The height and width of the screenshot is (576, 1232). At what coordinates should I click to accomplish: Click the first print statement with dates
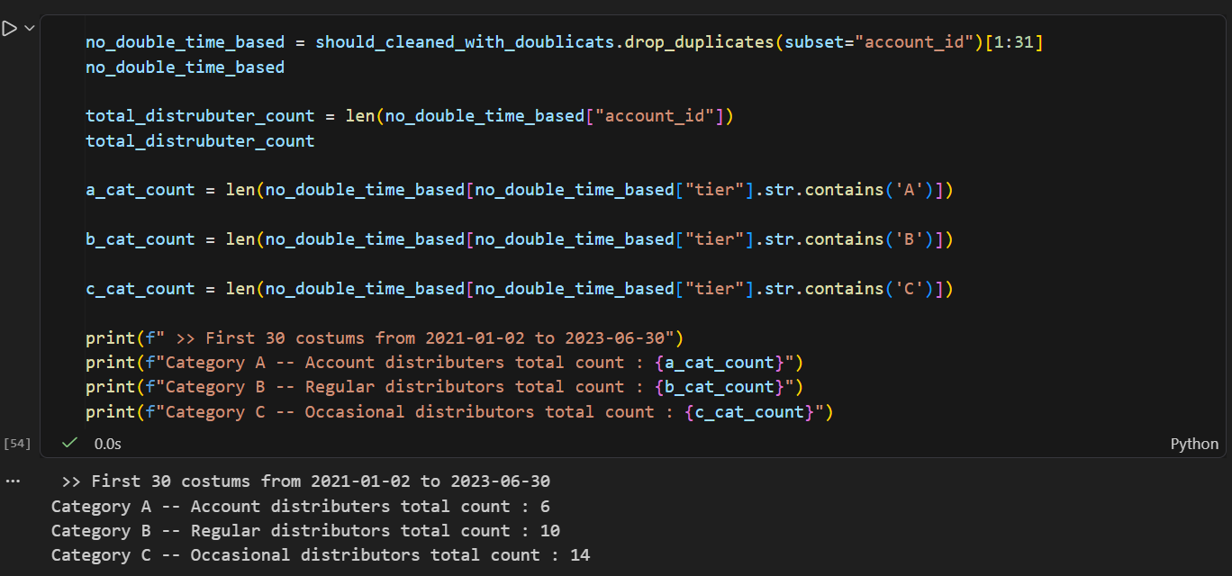click(x=385, y=338)
